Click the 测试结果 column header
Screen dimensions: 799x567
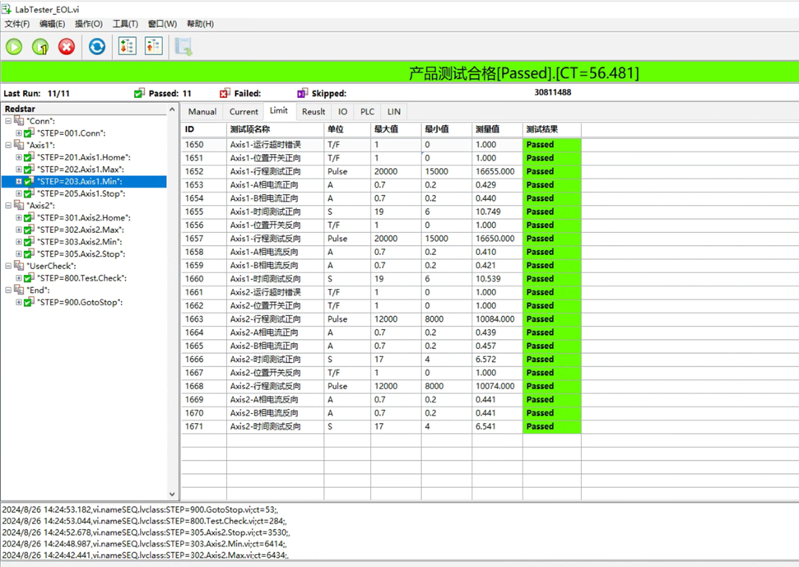[x=552, y=129]
